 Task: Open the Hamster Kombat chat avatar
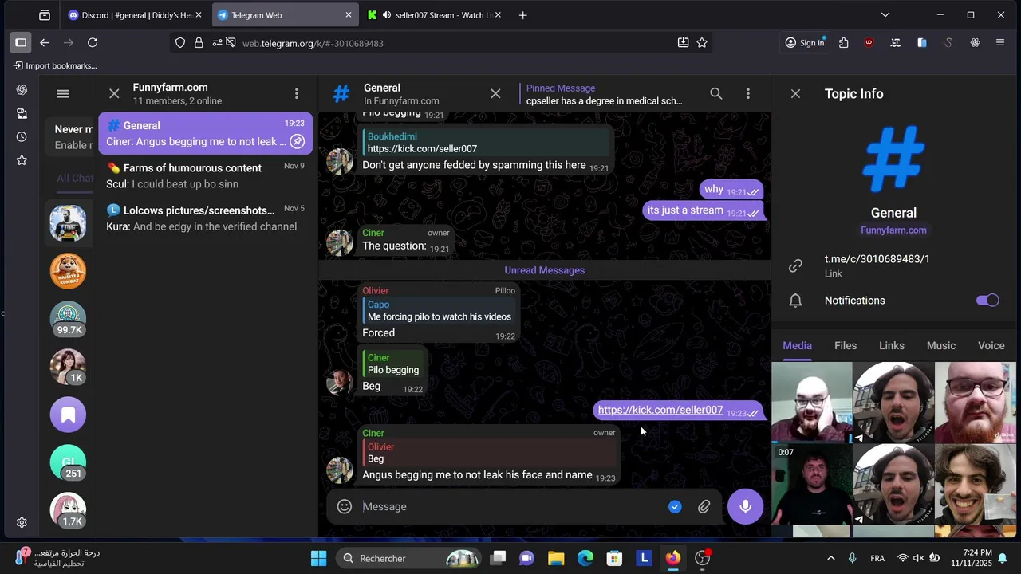point(68,271)
